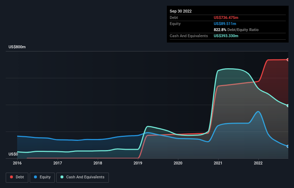Click the US$736.475m debt value
Viewport: 294px width, 188px height.
click(226, 18)
